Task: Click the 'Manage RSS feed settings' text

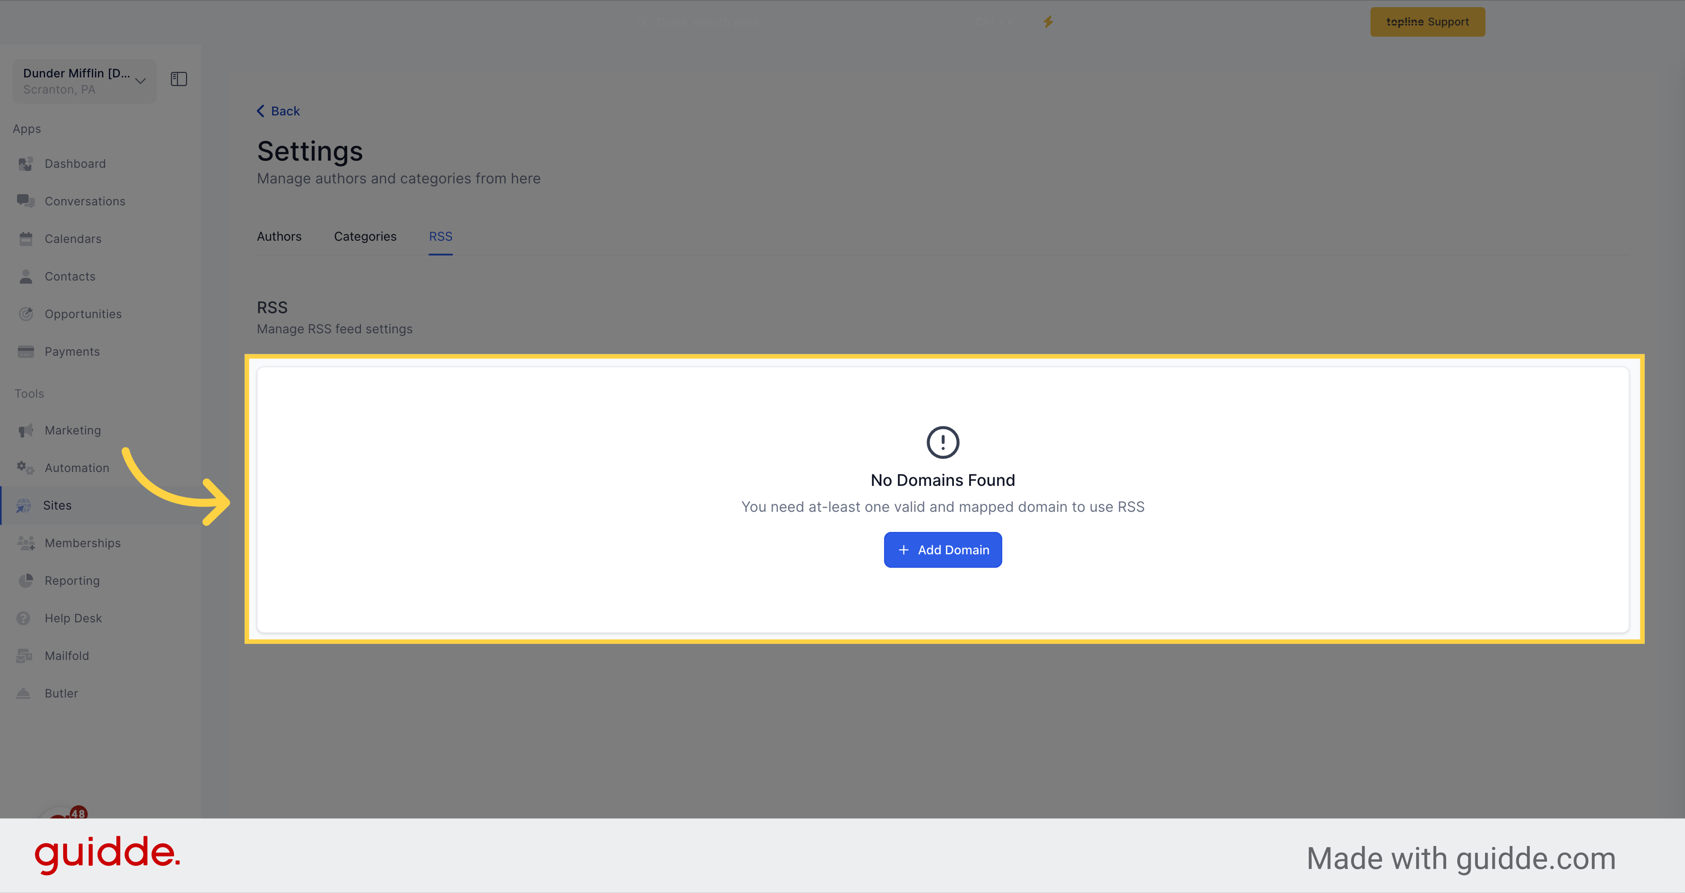Action: [334, 329]
